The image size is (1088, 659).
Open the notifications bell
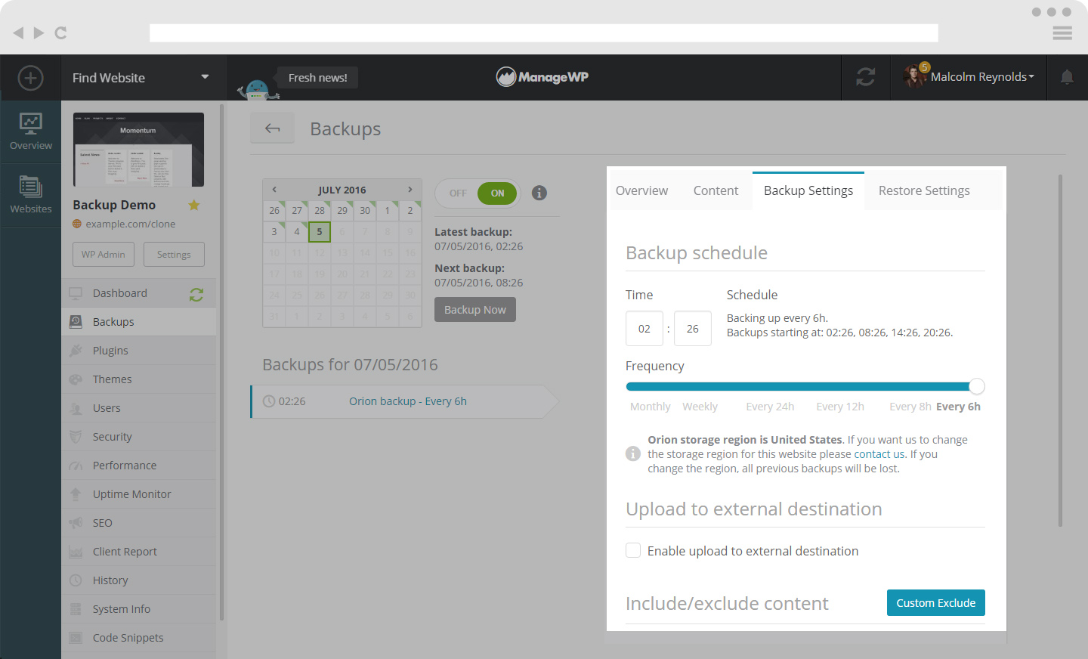(x=1067, y=77)
